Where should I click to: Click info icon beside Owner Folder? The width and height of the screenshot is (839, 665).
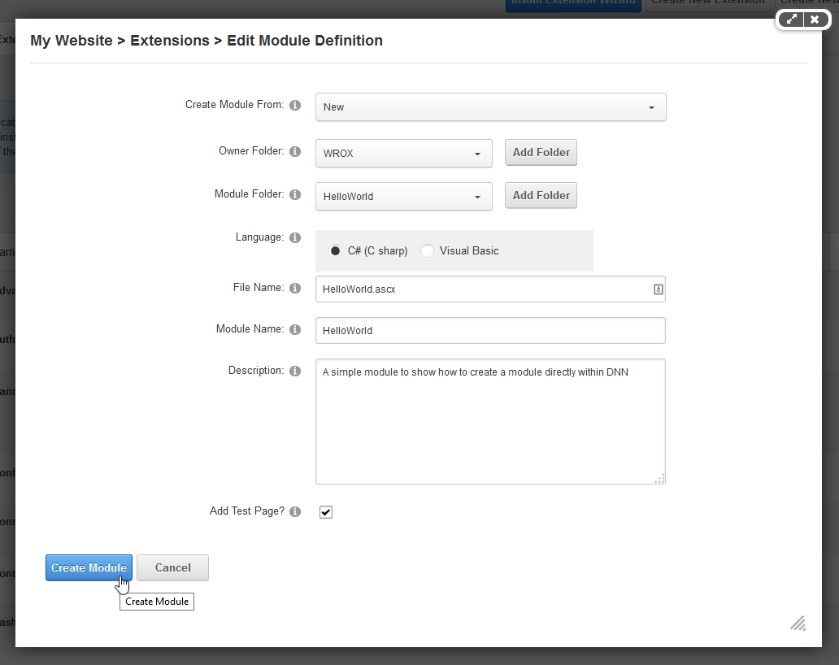(x=295, y=152)
